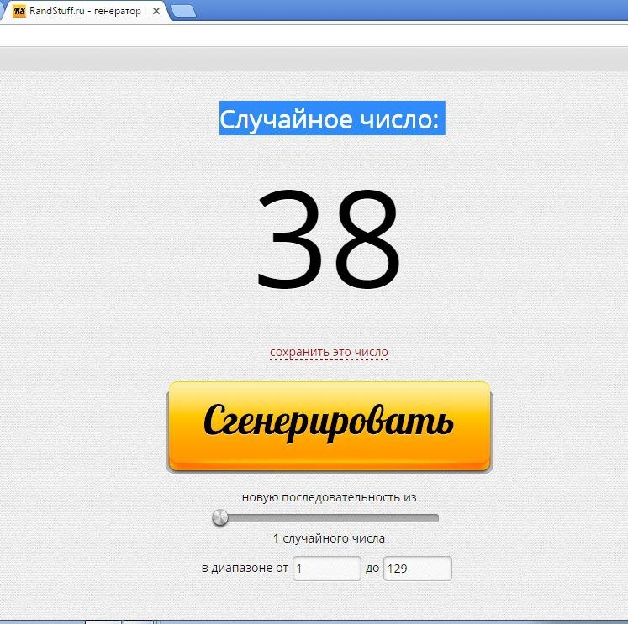The width and height of the screenshot is (628, 624).
Task: Click the blank white address bar
Action: coord(314,36)
